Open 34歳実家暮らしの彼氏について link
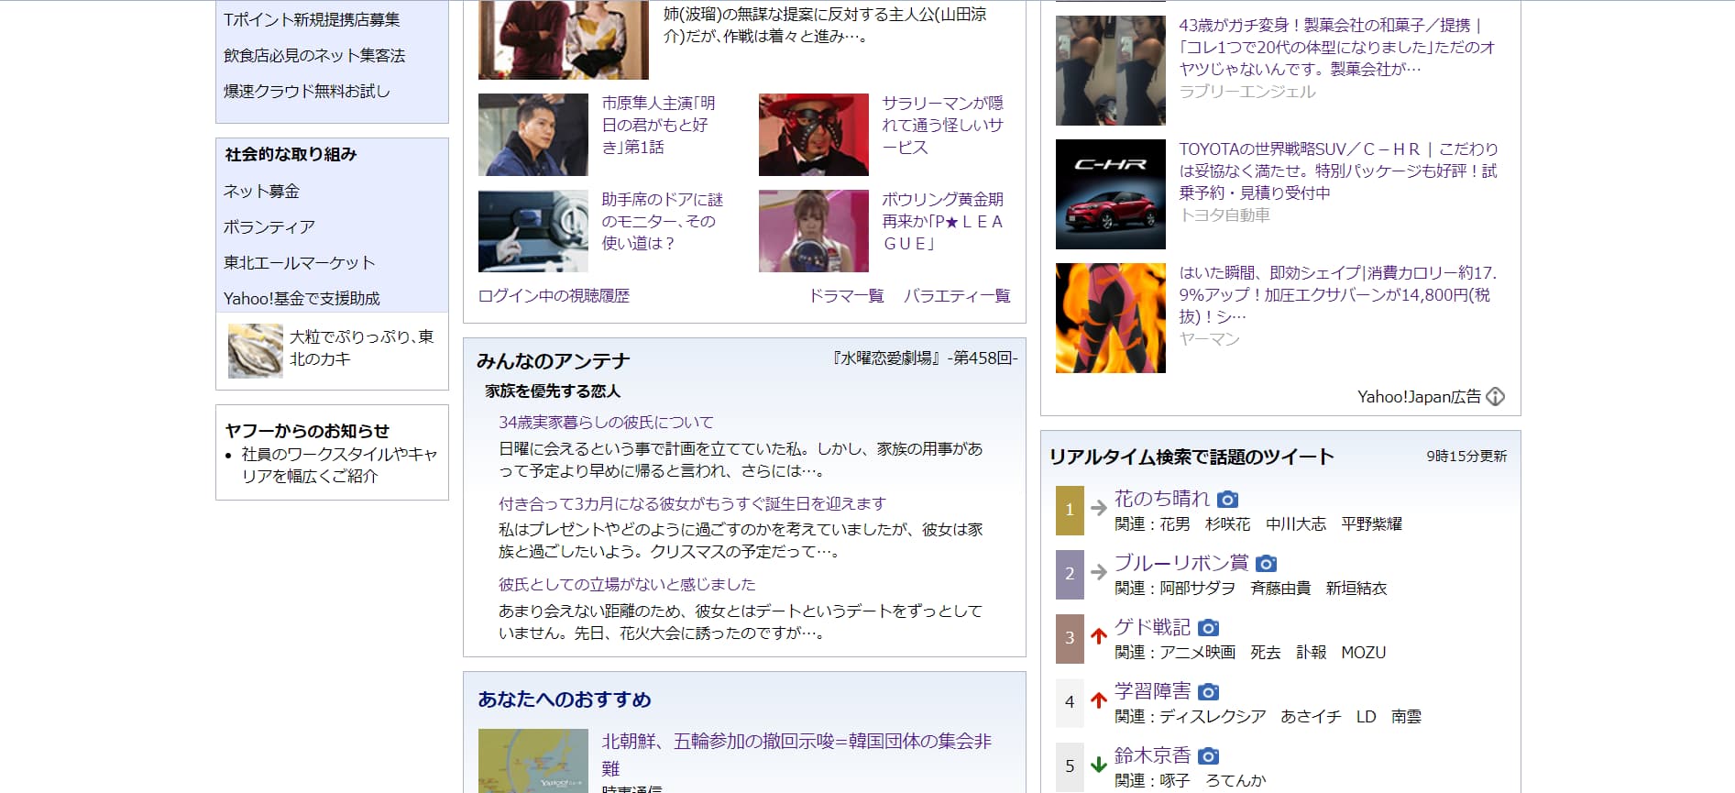Viewport: 1735px width, 793px height. click(606, 423)
